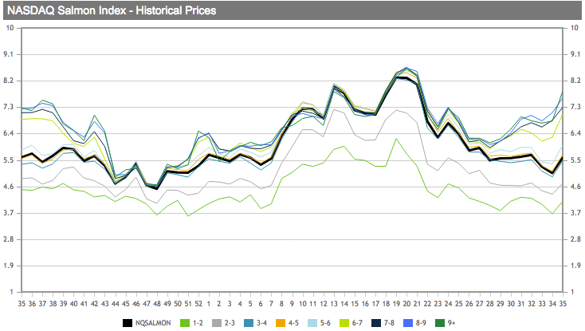The image size is (585, 331).
Task: Click the dark green 9+ legend swatch
Action: point(440,323)
